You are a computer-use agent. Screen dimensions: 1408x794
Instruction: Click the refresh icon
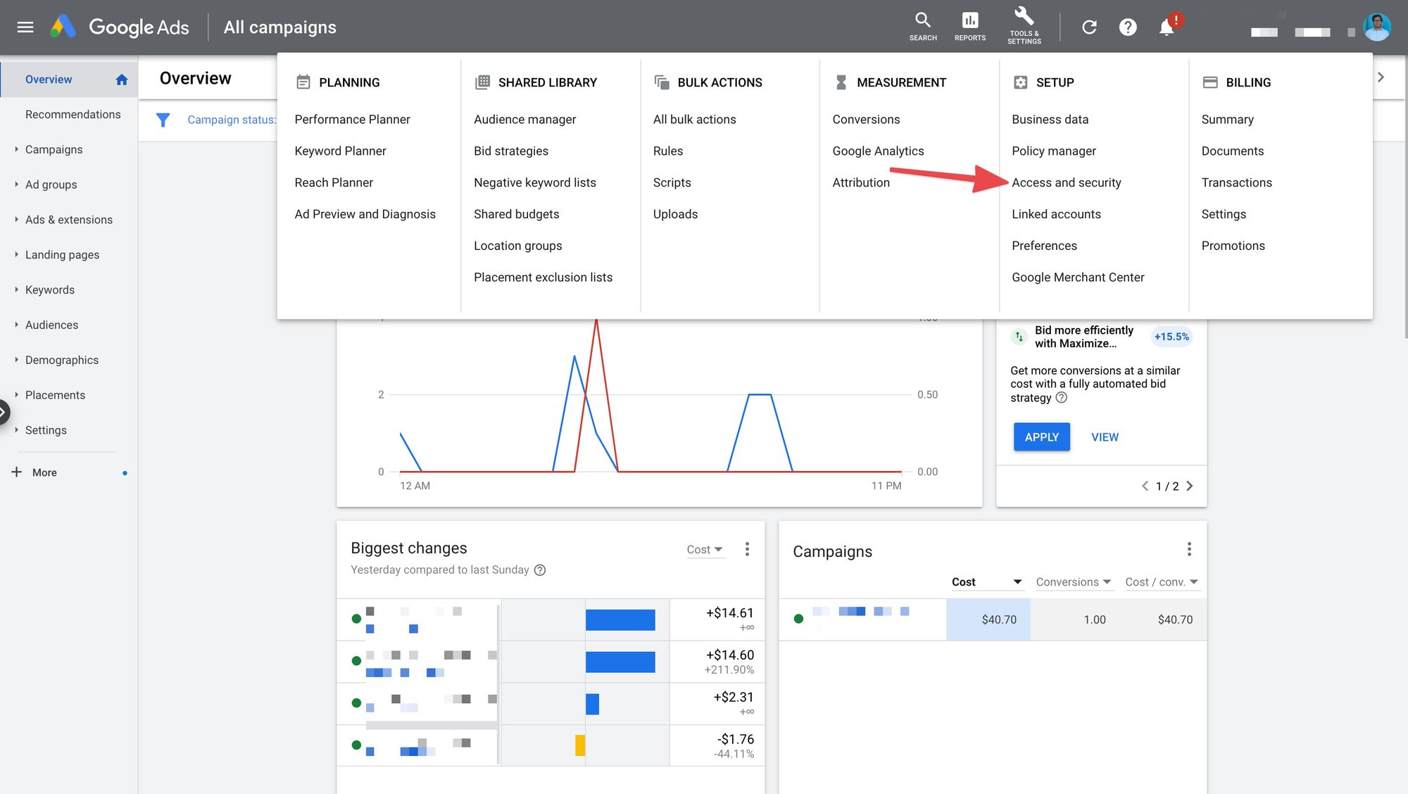click(x=1089, y=27)
